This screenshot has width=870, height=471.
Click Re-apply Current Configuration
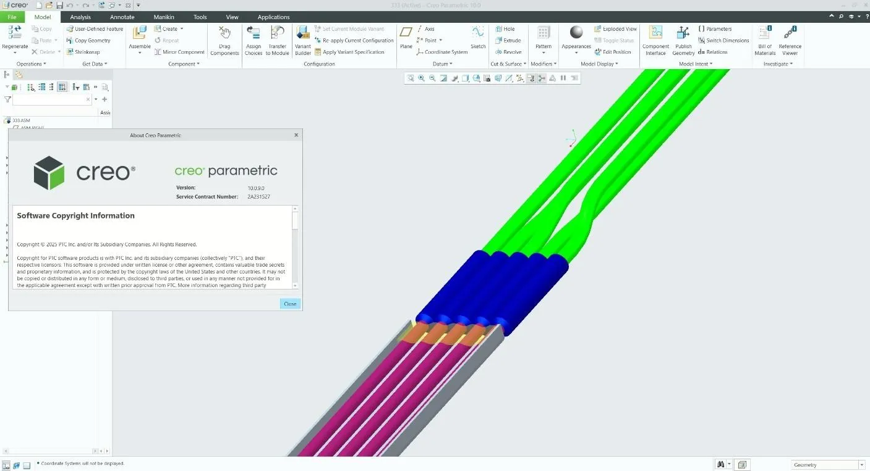[x=354, y=41]
